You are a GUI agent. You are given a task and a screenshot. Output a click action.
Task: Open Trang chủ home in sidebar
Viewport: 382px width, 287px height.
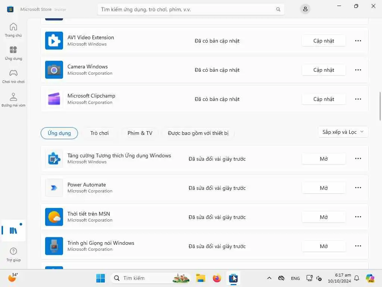(x=13, y=30)
